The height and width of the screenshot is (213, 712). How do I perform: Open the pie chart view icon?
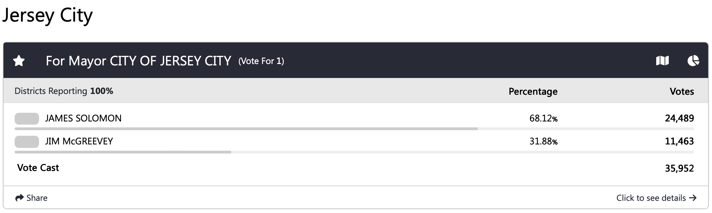coord(693,61)
